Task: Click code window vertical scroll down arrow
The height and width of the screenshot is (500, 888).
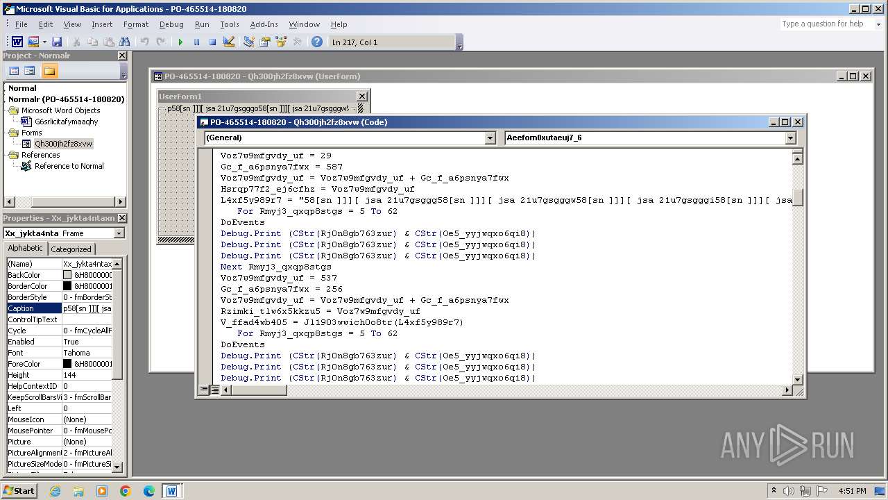Action: (798, 379)
